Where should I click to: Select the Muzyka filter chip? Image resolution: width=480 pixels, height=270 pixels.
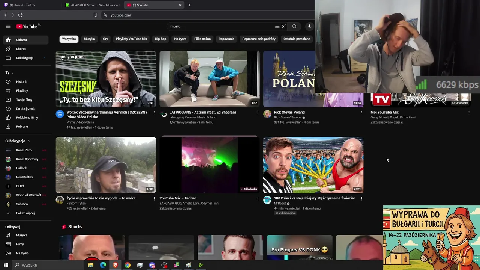[89, 39]
